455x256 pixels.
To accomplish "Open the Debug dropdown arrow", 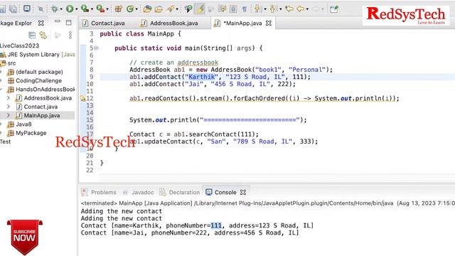I will (61, 9).
